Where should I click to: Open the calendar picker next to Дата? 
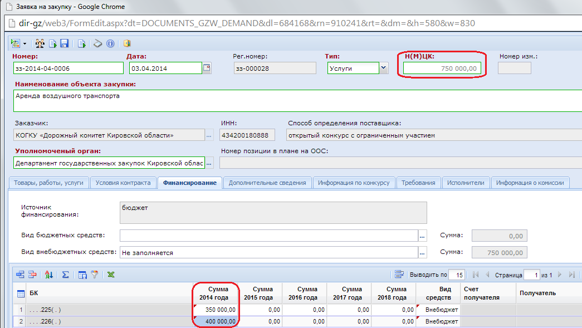(x=207, y=68)
